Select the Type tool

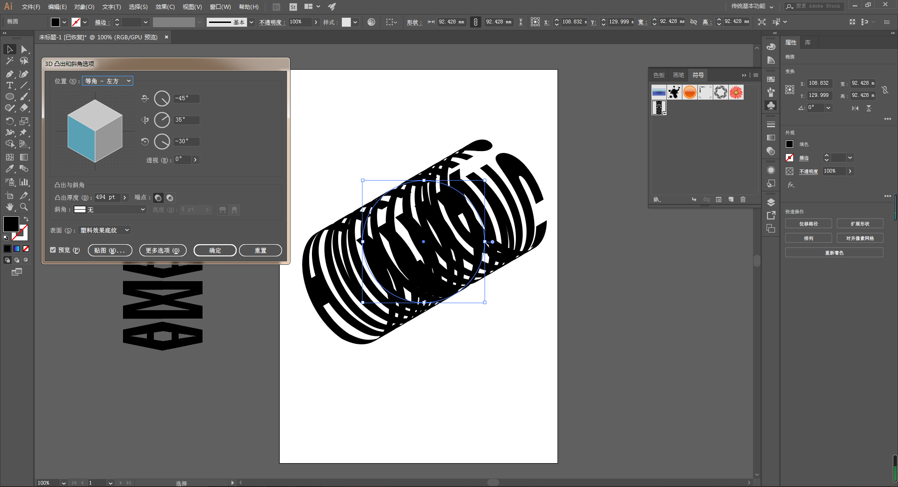tap(9, 85)
